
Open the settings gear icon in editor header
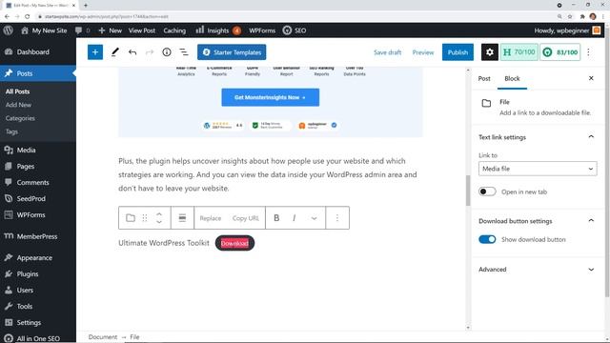489,52
